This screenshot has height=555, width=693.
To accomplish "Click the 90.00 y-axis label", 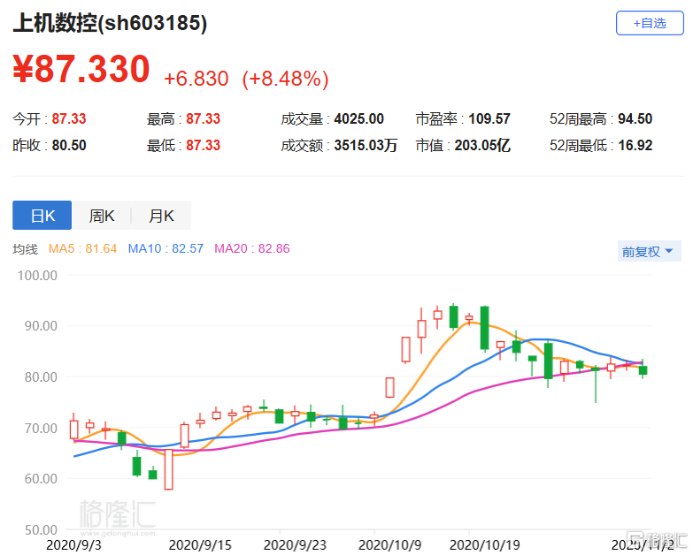I will click(41, 326).
